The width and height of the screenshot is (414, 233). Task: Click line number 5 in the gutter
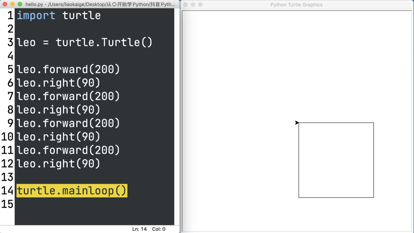11,69
